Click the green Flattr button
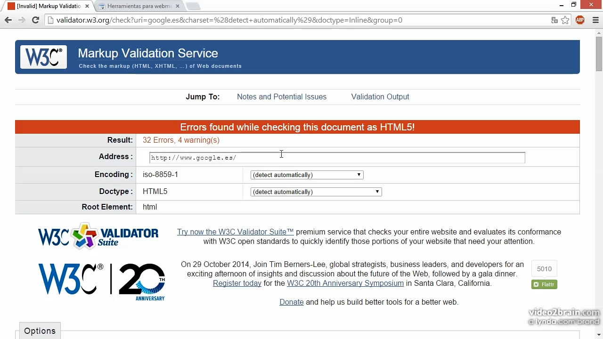Screen dimensions: 603x339 (544, 284)
